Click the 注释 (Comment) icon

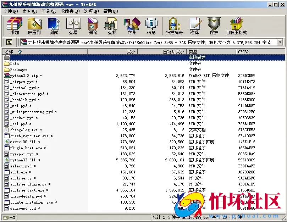click(195, 25)
